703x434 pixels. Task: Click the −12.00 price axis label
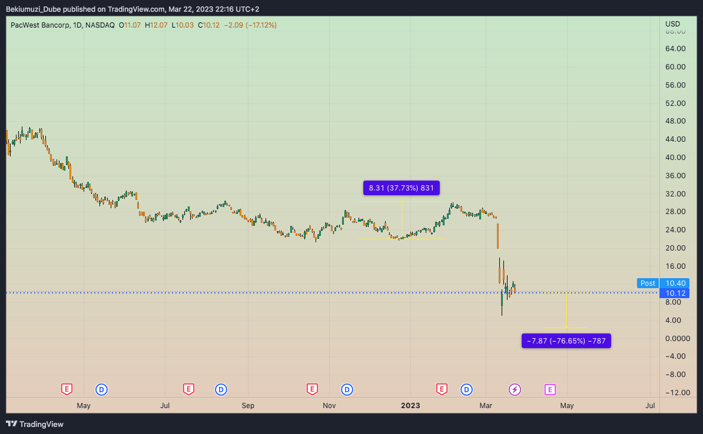(x=677, y=392)
